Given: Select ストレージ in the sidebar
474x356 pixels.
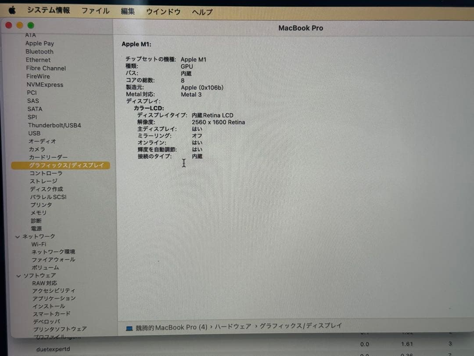Looking at the screenshot, I should [x=43, y=181].
